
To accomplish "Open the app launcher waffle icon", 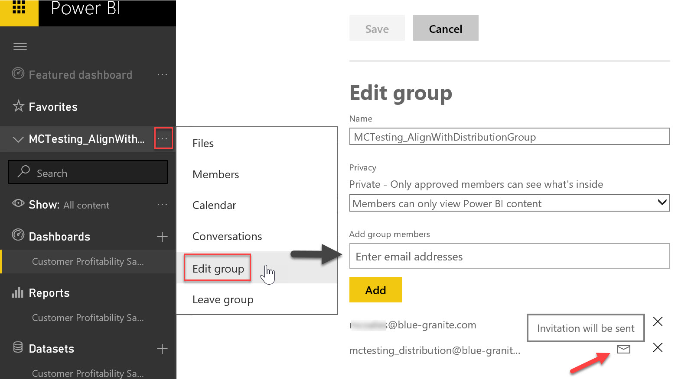I will click(x=19, y=7).
